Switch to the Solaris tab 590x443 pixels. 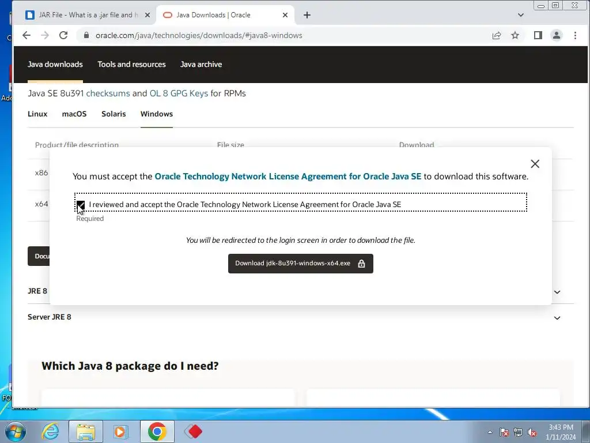114,114
